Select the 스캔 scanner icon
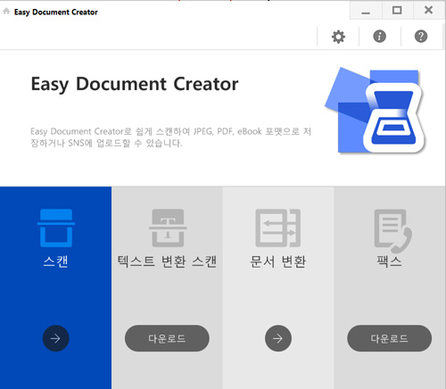446x389 pixels. coord(56,228)
